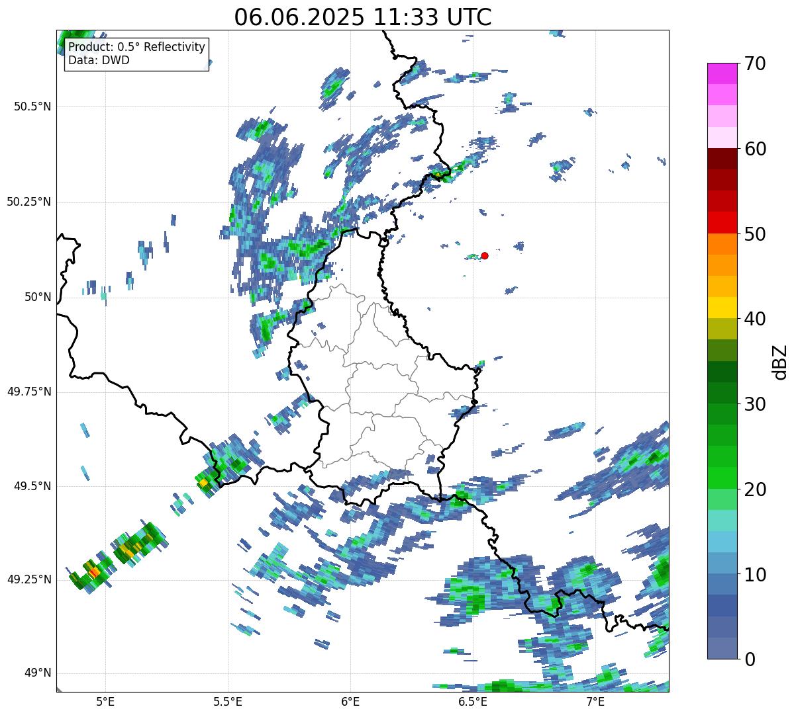Click the 49.75°N latitude tick label
Image resolution: width=796 pixels, height=715 pixels.
[x=28, y=392]
